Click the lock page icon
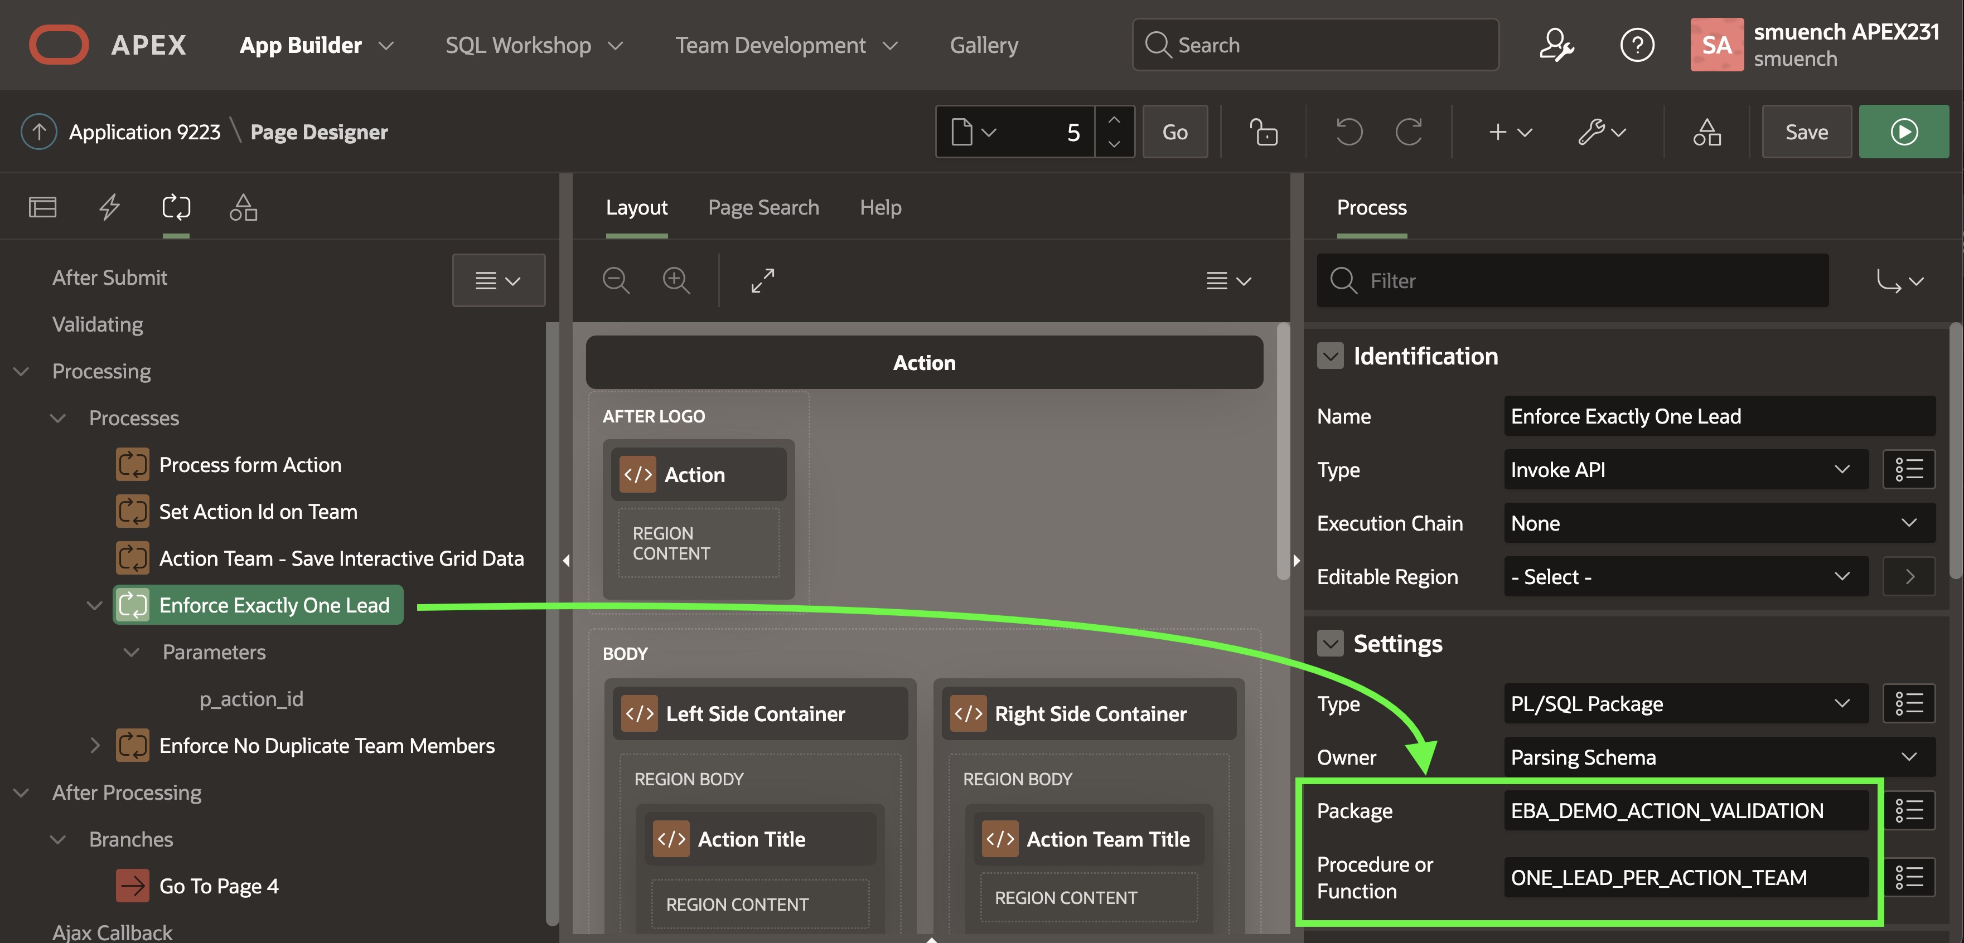1964x943 pixels. pyautogui.click(x=1264, y=132)
